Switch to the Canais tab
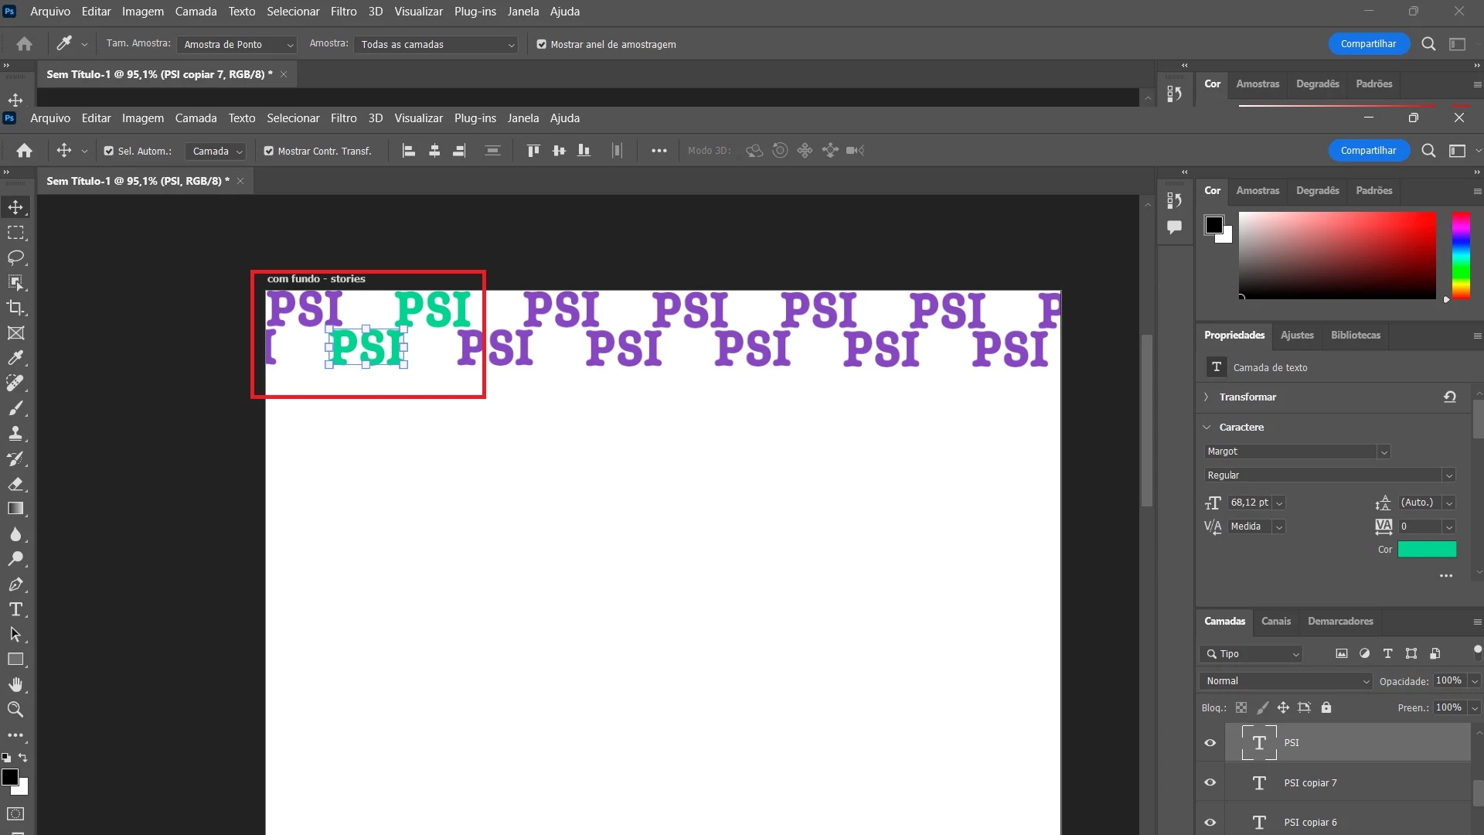Image resolution: width=1484 pixels, height=835 pixels. (1275, 621)
